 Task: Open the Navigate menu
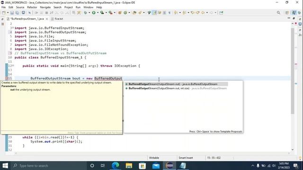(x=45, y=7)
